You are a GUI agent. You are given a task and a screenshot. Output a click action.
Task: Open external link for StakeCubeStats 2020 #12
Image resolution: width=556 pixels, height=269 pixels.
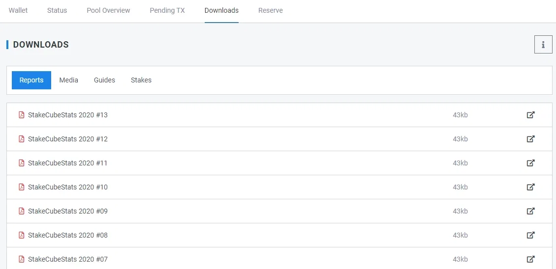(x=530, y=139)
